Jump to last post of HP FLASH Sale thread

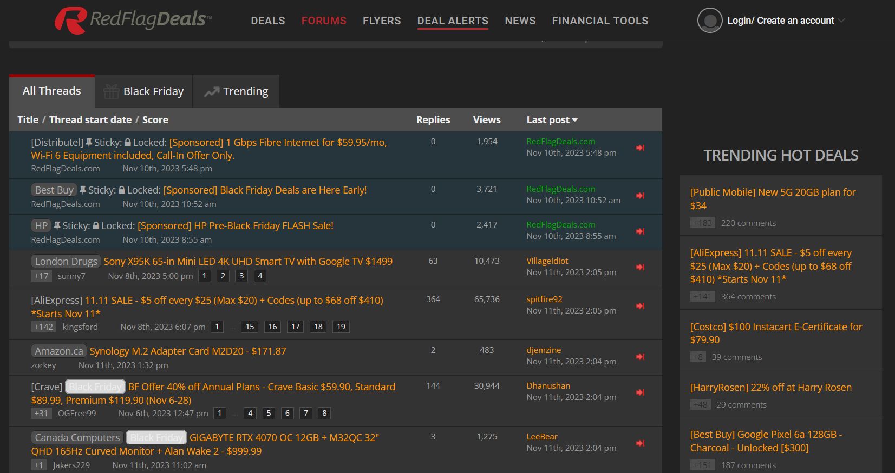coord(640,231)
